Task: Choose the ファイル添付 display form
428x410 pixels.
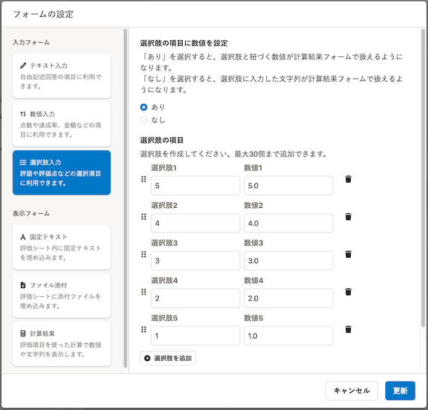Action: click(62, 296)
